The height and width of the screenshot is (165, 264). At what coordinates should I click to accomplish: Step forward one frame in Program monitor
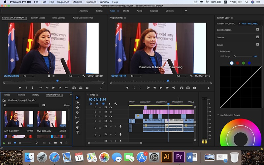(167, 88)
